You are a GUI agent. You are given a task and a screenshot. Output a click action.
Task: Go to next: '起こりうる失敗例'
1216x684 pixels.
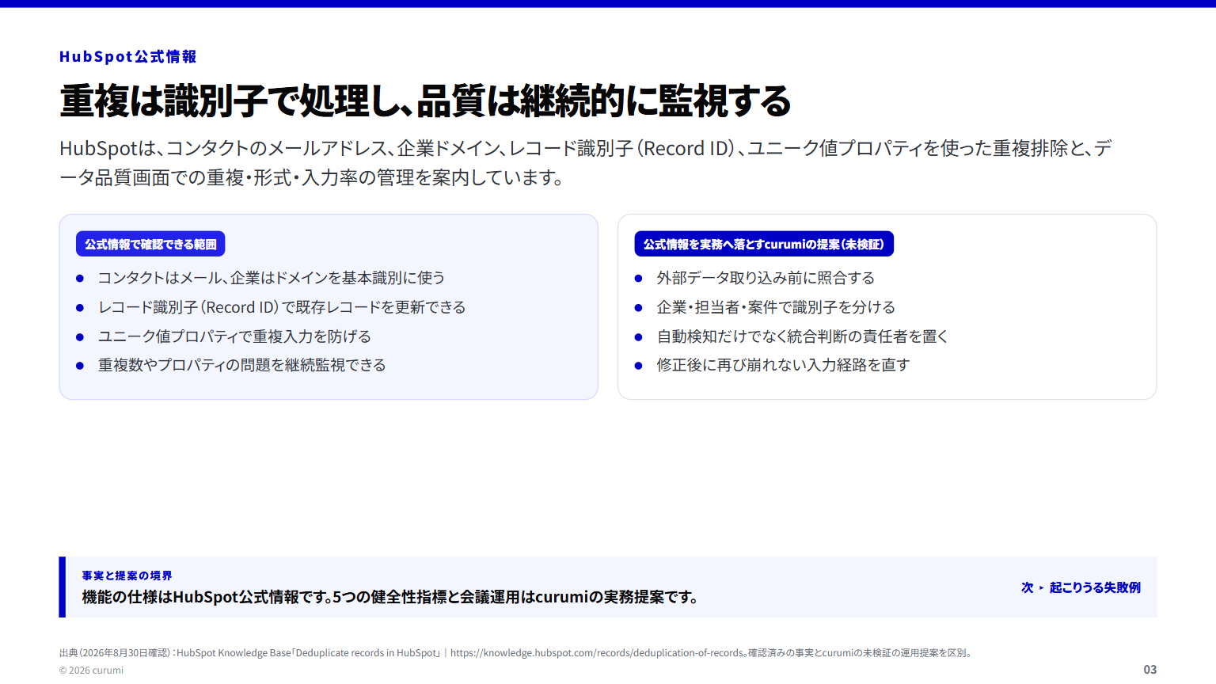point(1081,587)
